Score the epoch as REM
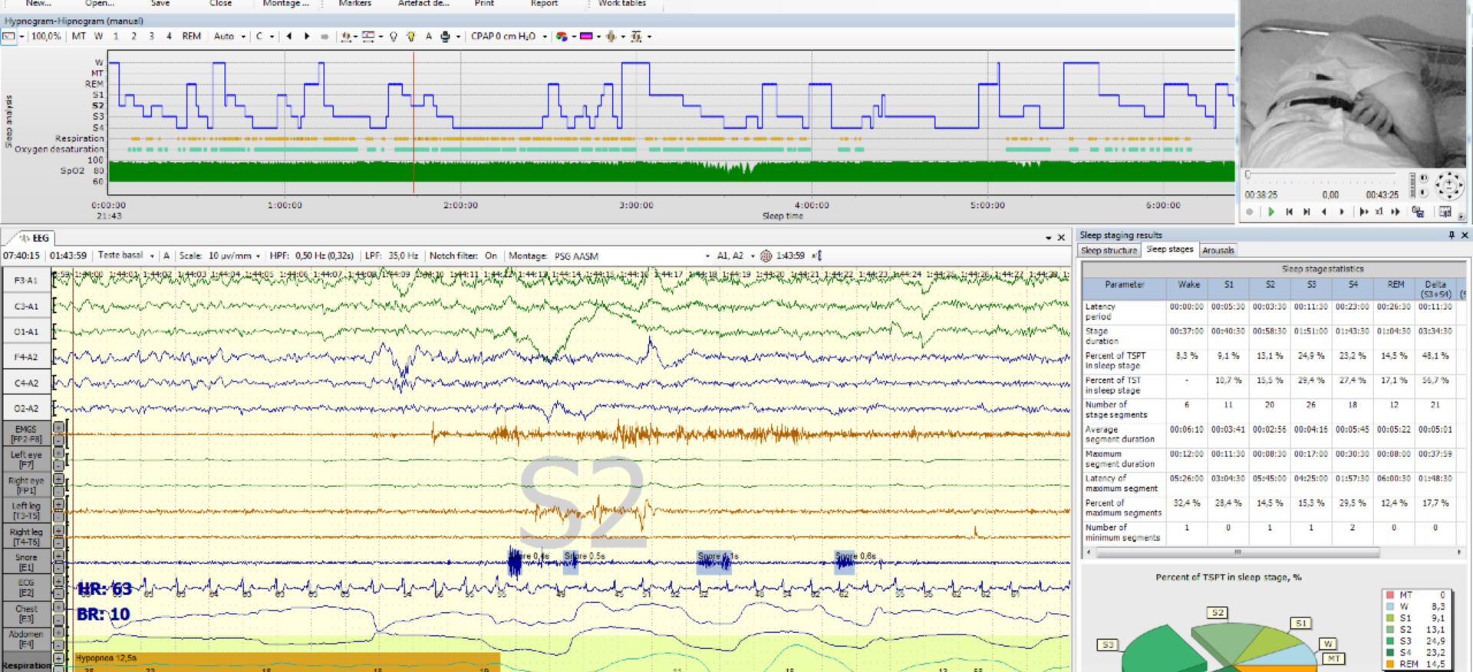Image resolution: width=1473 pixels, height=672 pixels. (x=192, y=36)
